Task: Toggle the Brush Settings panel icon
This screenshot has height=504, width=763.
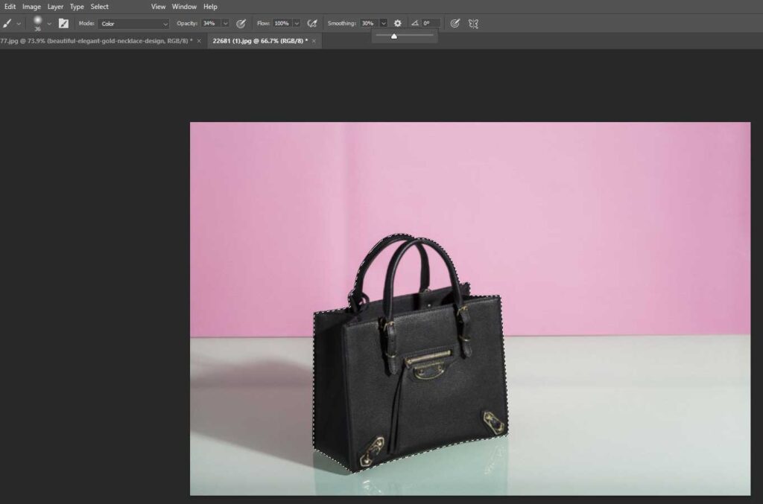Action: (x=64, y=24)
